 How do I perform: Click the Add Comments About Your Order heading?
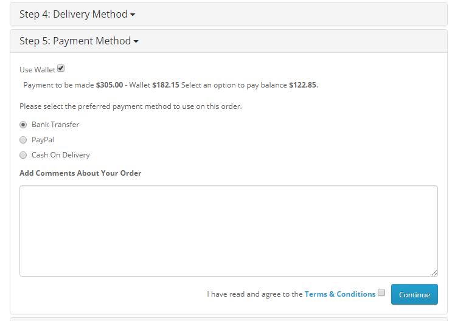(80, 173)
